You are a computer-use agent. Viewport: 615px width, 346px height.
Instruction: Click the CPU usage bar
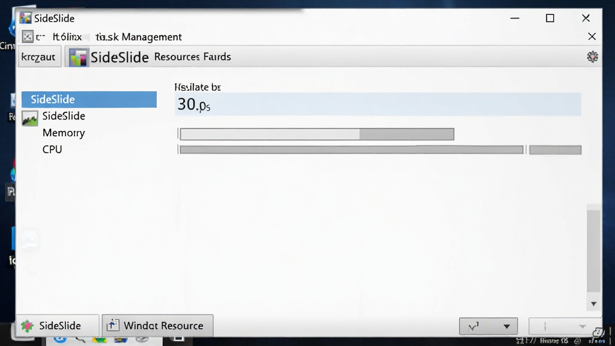(x=351, y=150)
